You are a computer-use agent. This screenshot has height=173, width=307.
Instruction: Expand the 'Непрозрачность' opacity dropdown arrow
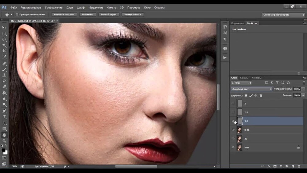point(303,89)
